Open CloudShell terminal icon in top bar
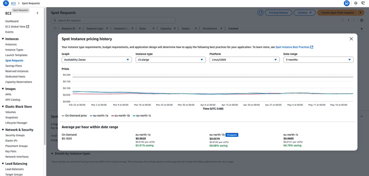This screenshot has height=176, width=369. point(363,3)
